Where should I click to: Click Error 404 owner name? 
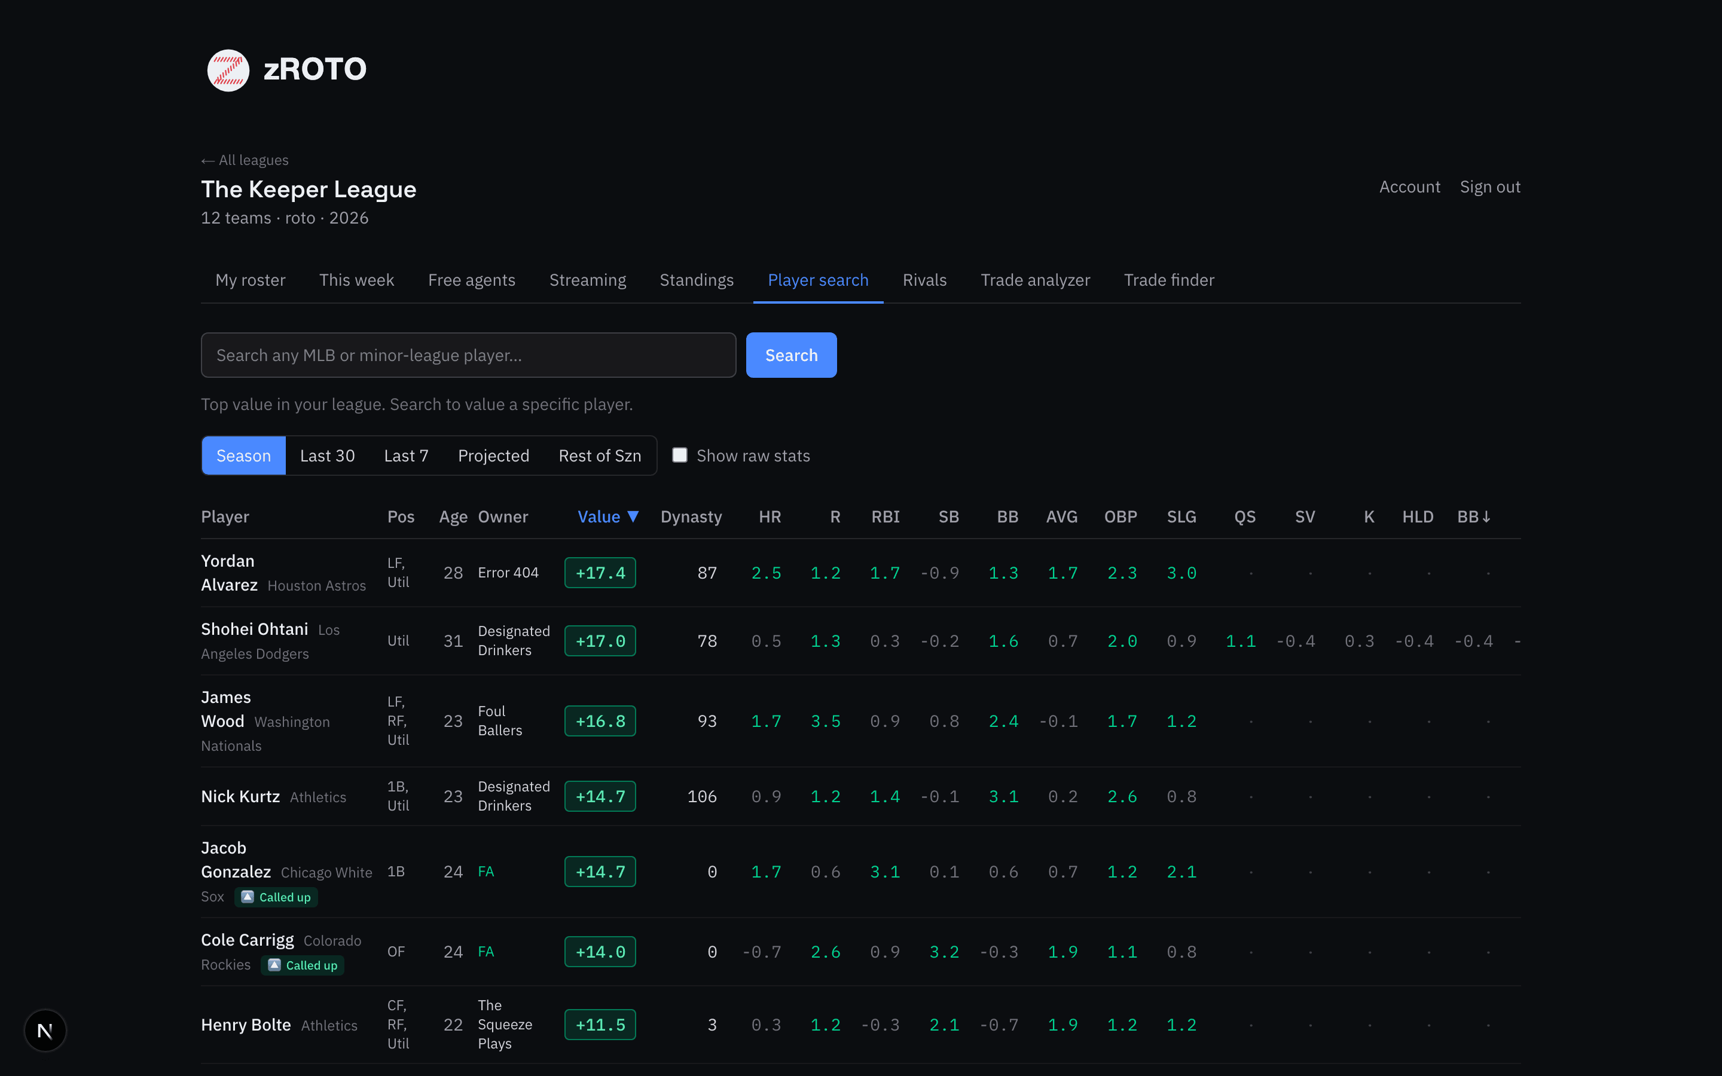pos(508,573)
